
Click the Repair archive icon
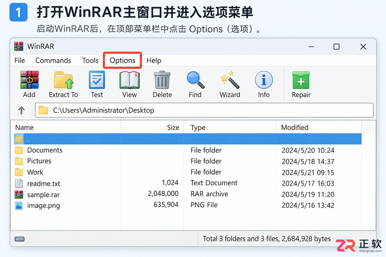point(301,80)
